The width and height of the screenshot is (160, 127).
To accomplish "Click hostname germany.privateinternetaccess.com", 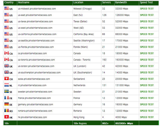I will pyautogui.click(x=36, y=105).
